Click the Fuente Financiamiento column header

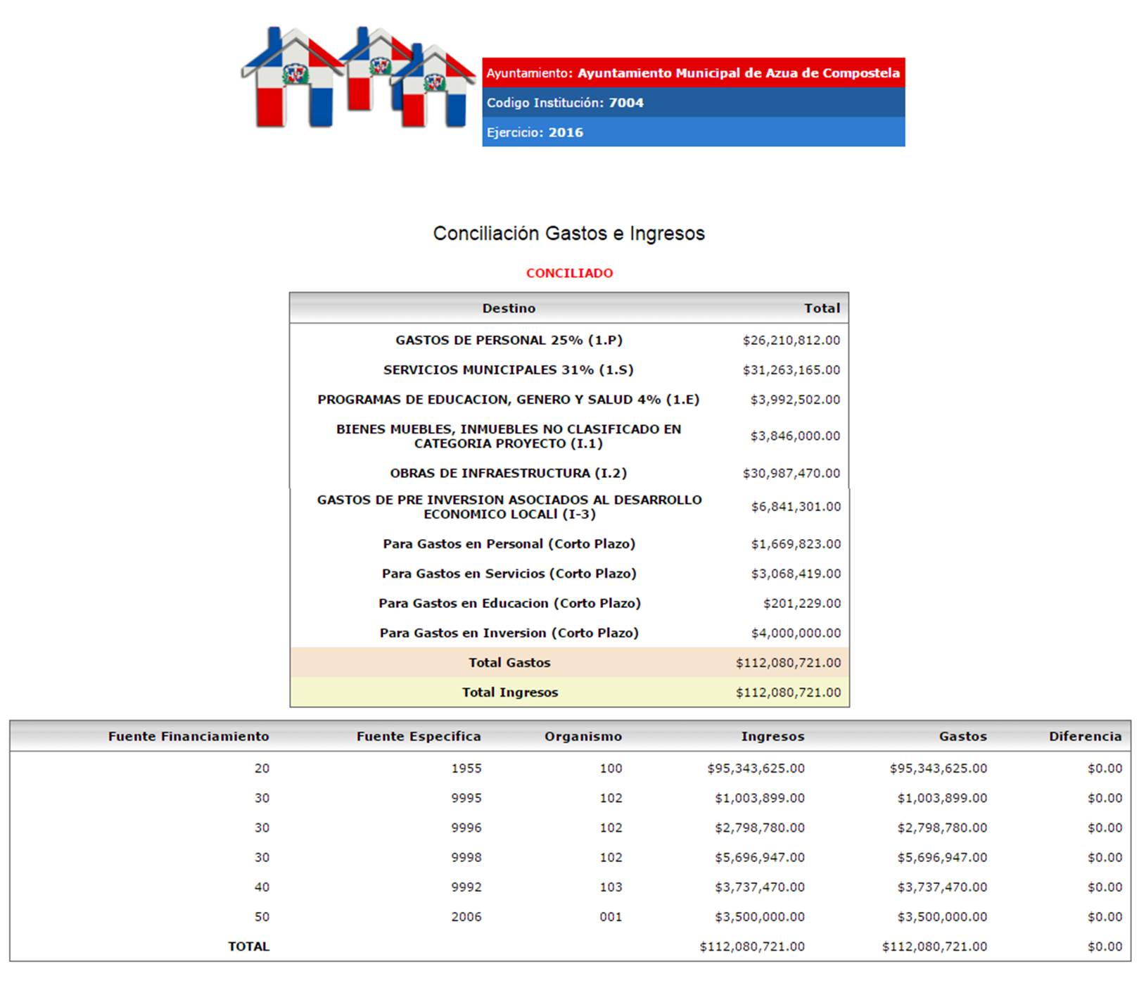pyautogui.click(x=189, y=737)
